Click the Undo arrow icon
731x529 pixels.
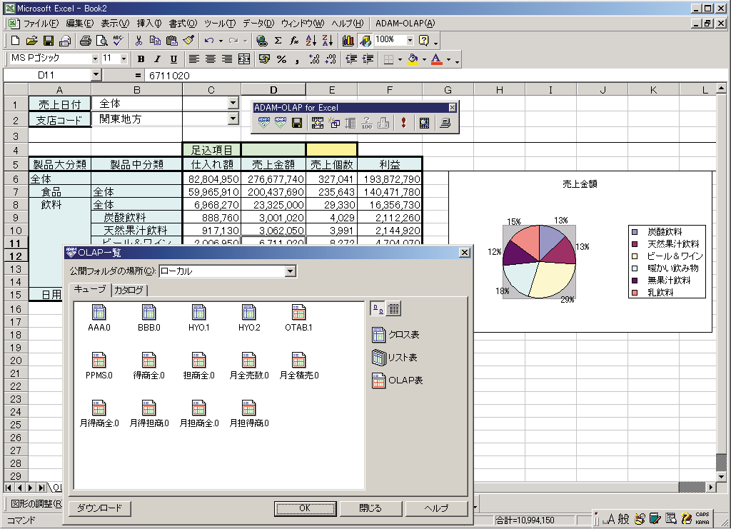(209, 41)
